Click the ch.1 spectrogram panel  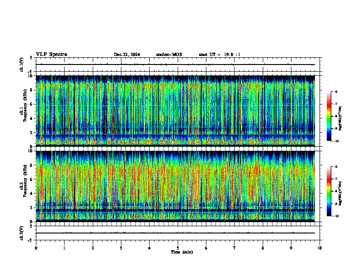[175, 111]
